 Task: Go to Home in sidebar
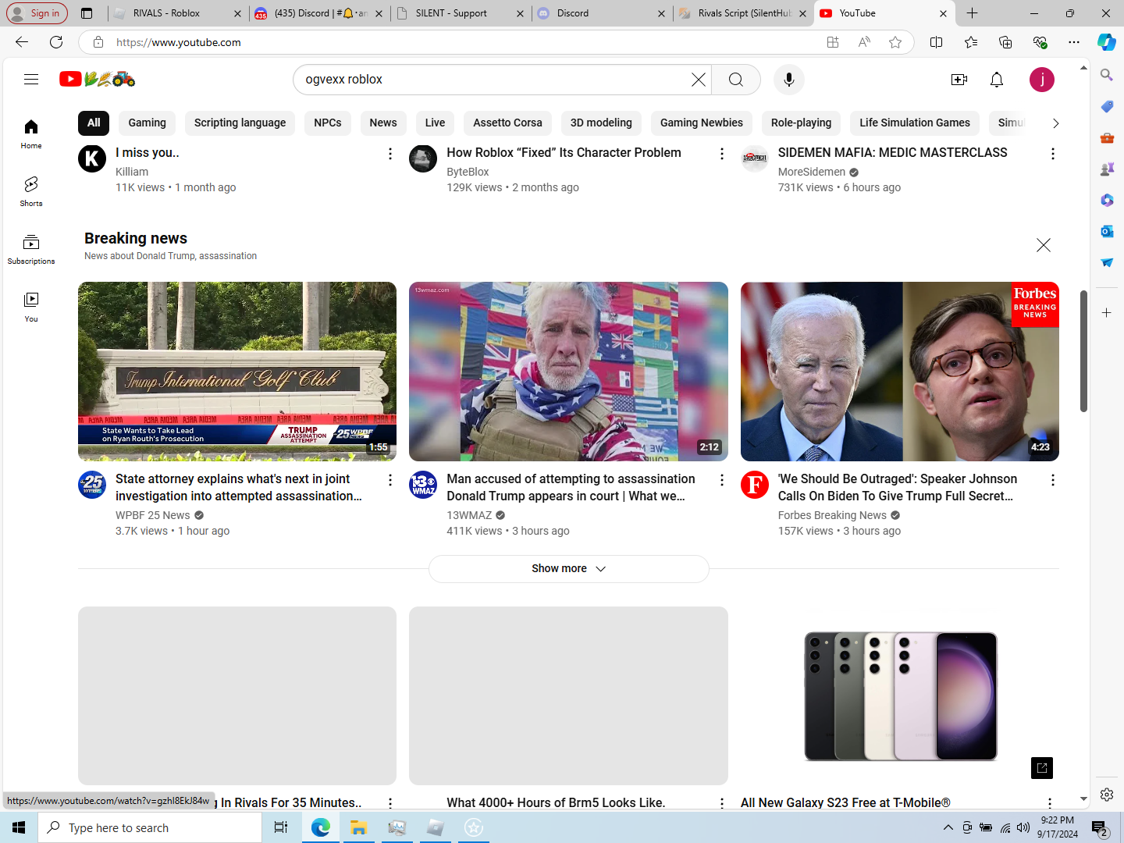pos(31,133)
